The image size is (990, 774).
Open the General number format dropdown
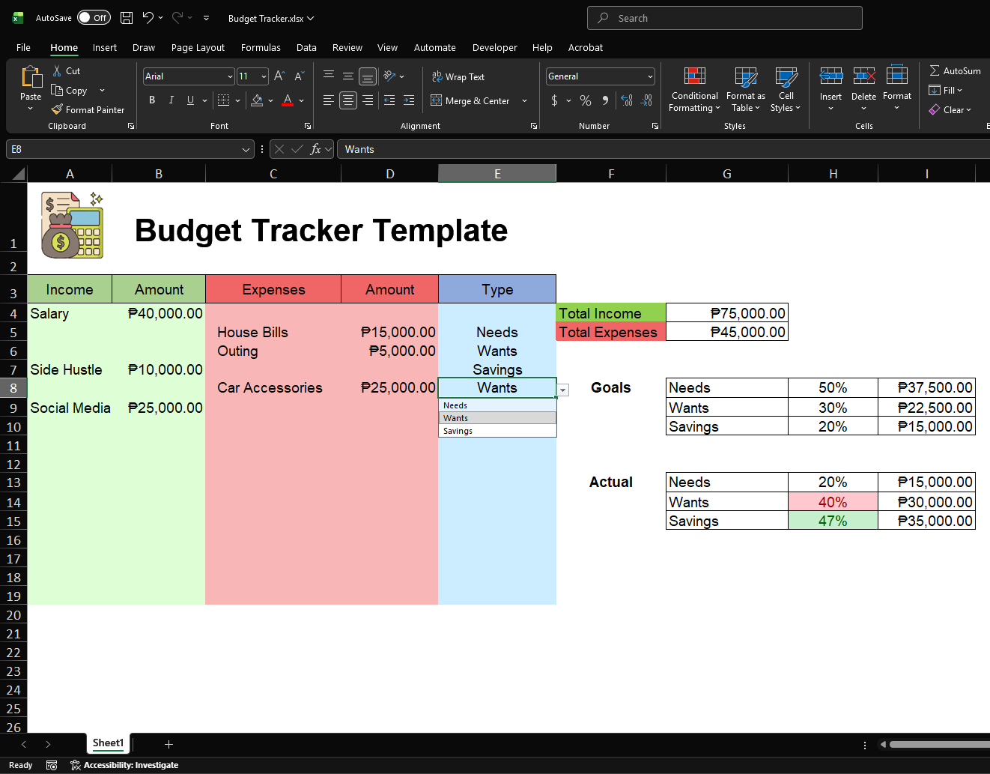pyautogui.click(x=649, y=76)
